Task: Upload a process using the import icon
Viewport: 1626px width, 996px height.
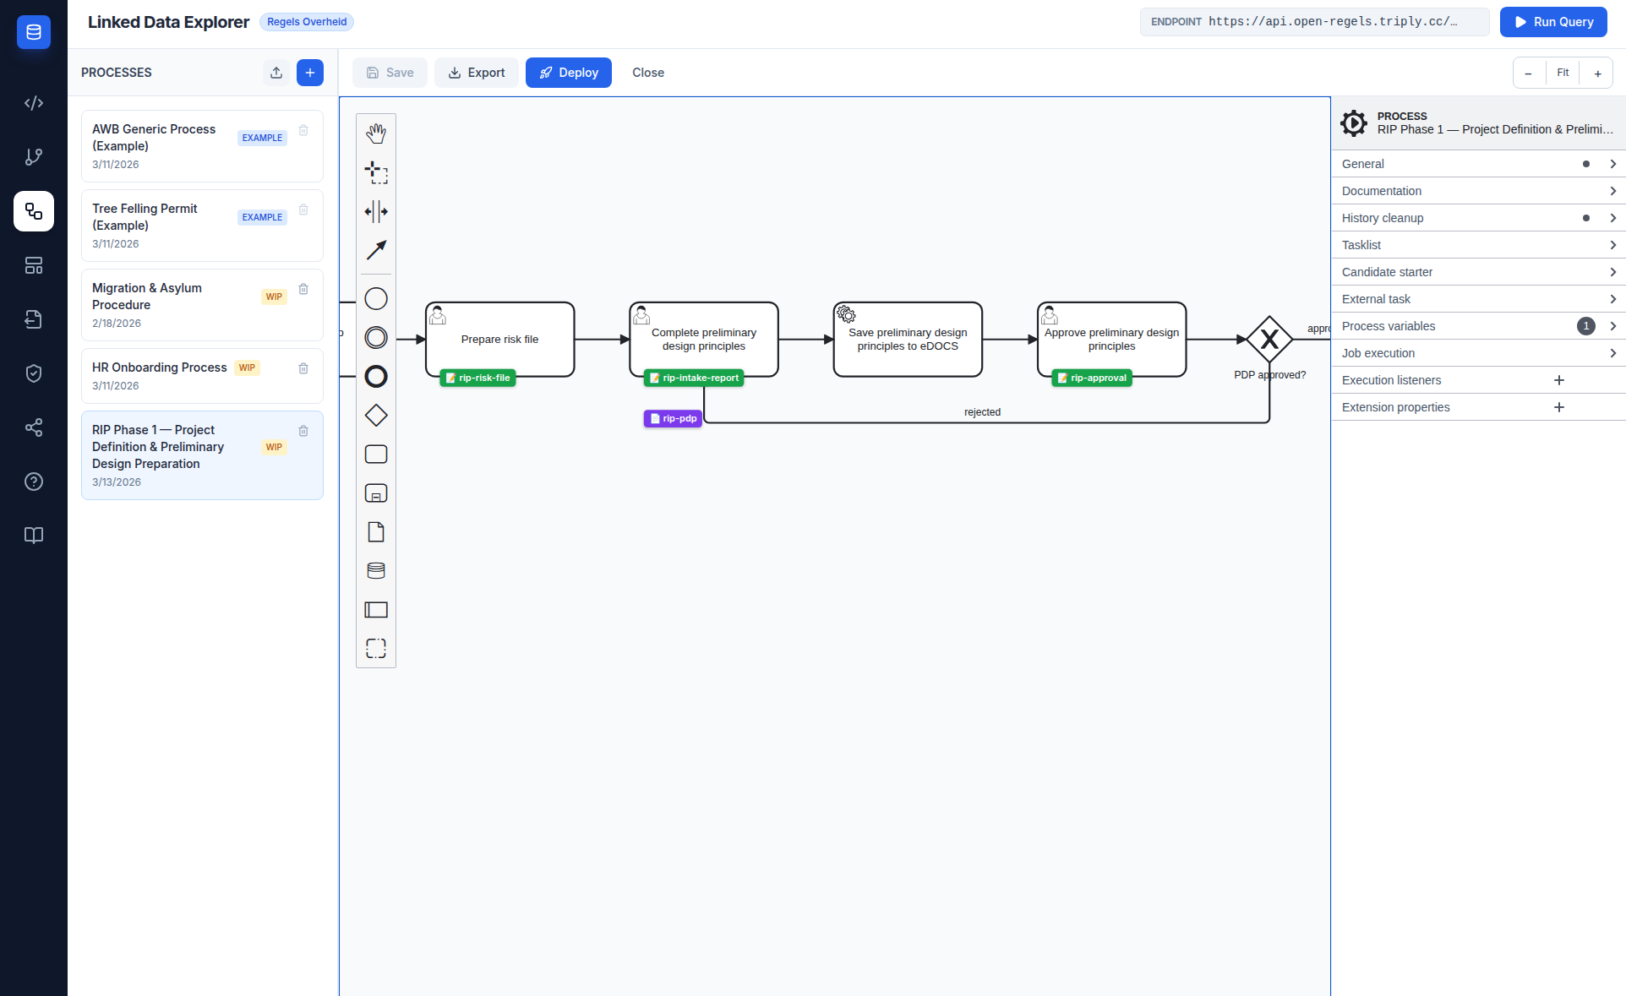Action: point(276,73)
